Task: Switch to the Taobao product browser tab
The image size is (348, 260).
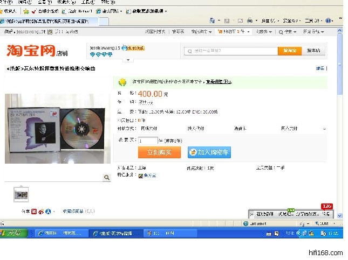Action: [49, 21]
